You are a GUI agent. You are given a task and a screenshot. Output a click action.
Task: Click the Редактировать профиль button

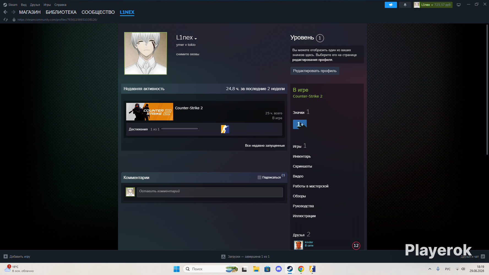(315, 71)
